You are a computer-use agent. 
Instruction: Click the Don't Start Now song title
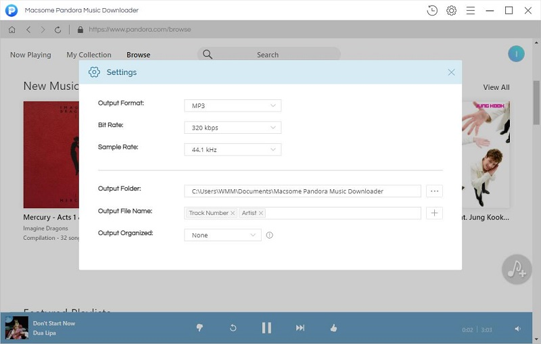pos(54,323)
